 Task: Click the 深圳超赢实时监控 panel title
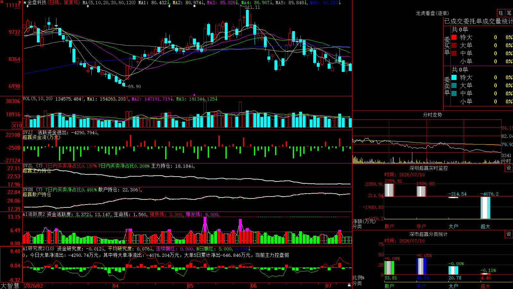[x=429, y=168]
